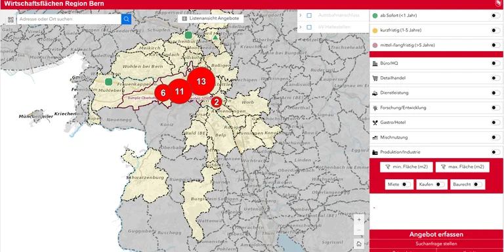The image size is (504, 252).
Task: Open the cluster marker labeled 11
Action: point(179,92)
